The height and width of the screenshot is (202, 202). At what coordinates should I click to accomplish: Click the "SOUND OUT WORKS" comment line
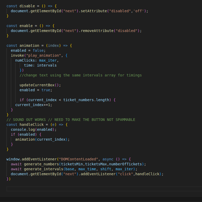pos(71,120)
